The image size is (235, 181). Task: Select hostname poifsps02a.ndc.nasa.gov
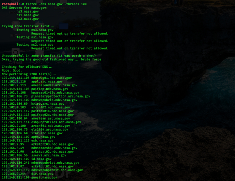click(52, 115)
